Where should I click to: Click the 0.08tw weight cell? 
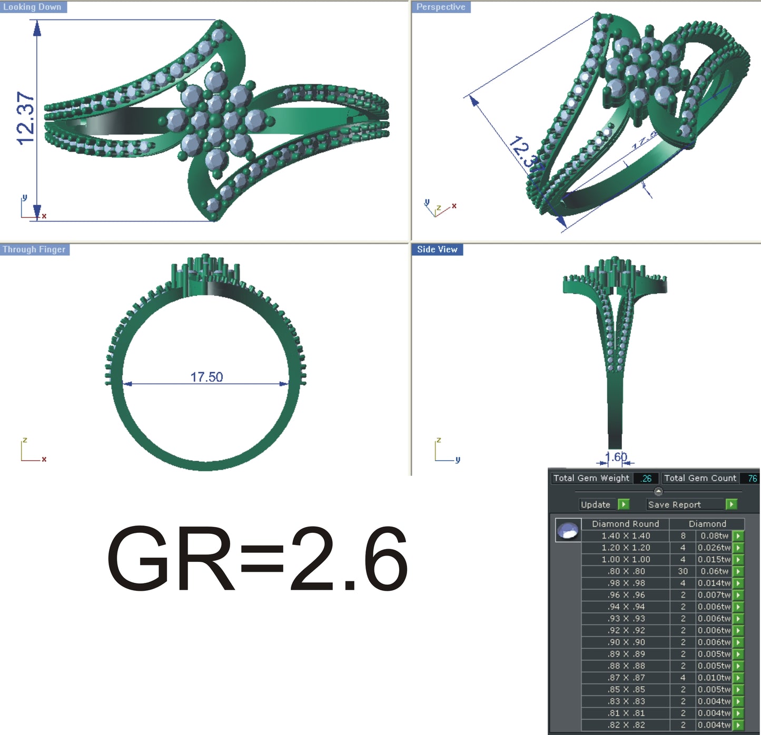click(714, 536)
